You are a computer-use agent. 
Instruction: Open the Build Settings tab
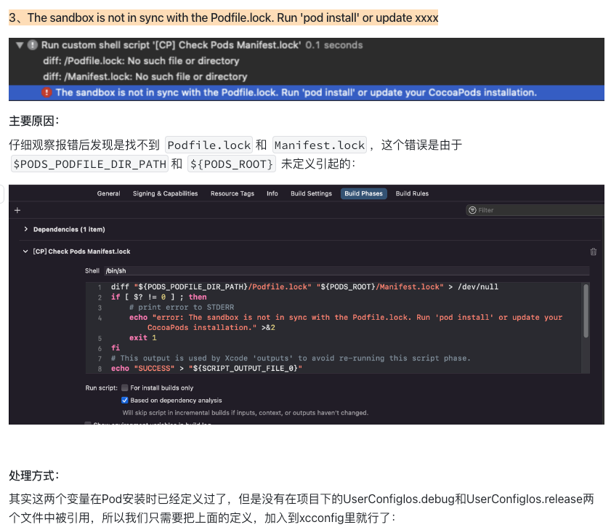pyautogui.click(x=312, y=193)
